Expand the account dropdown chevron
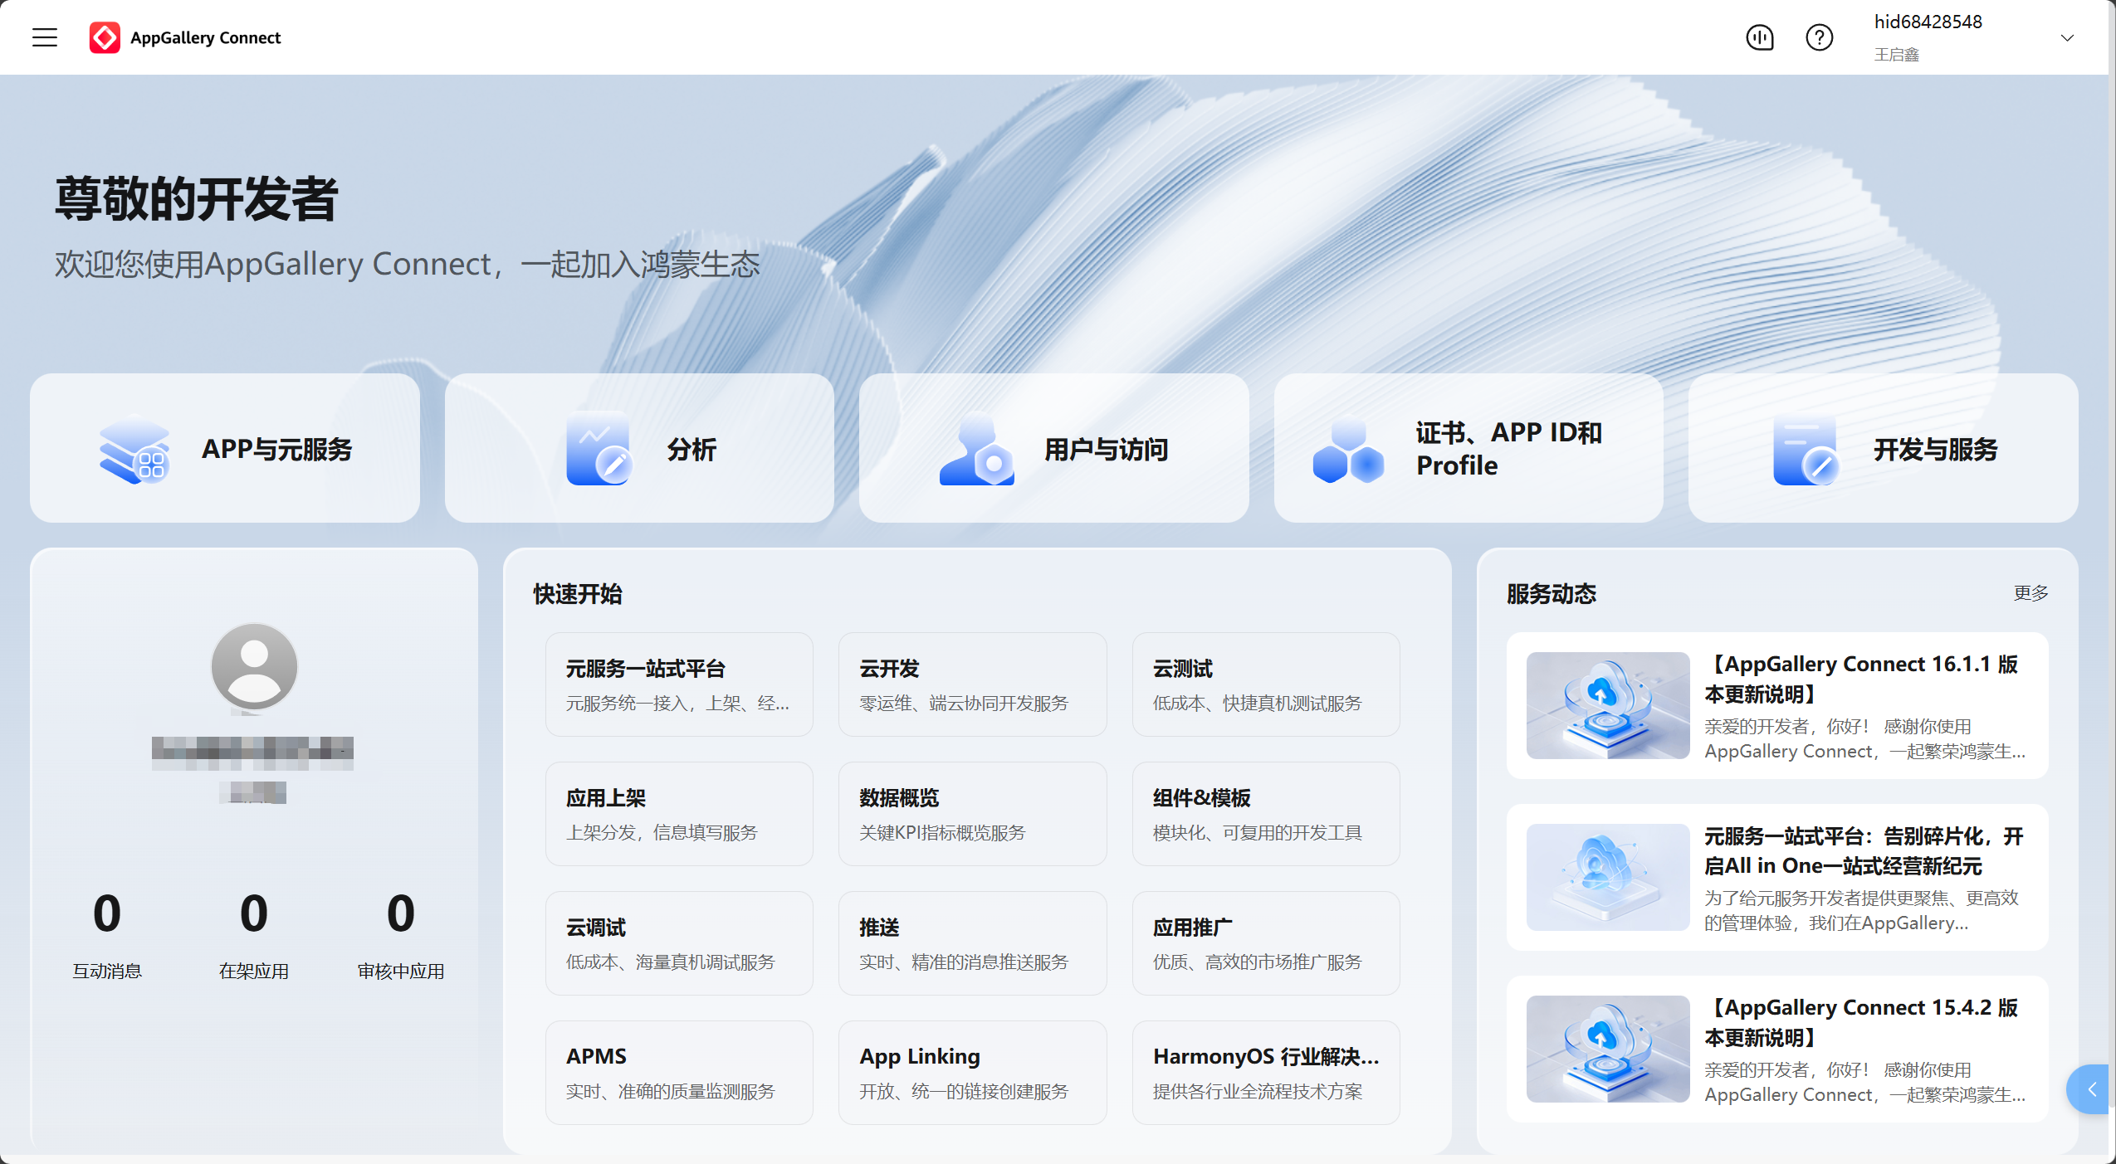This screenshot has height=1164, width=2116. [2067, 37]
